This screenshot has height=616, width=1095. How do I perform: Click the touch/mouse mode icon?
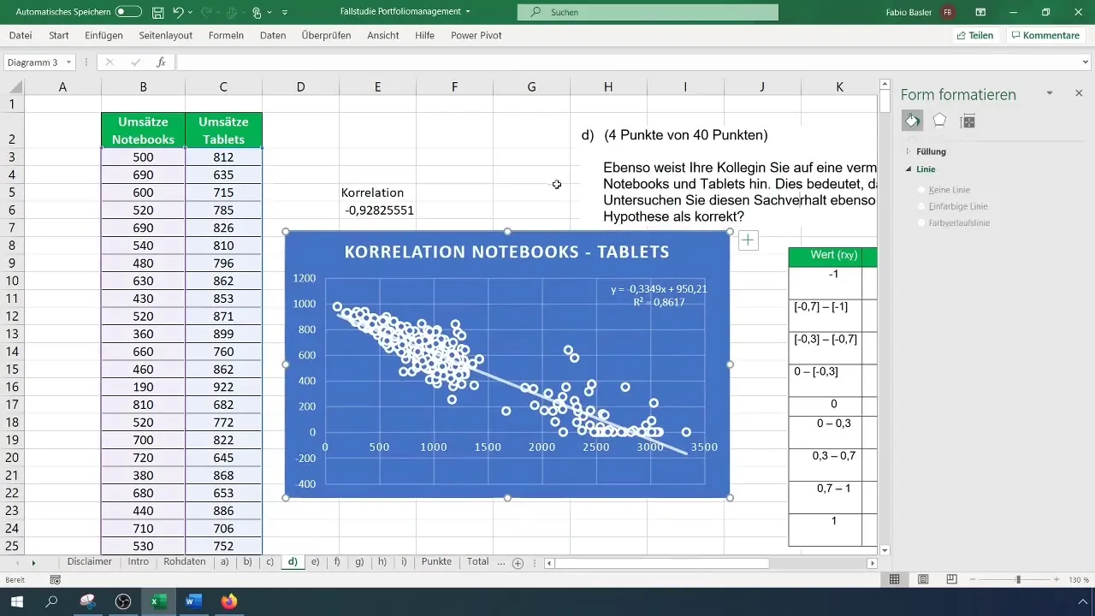pyautogui.click(x=257, y=13)
